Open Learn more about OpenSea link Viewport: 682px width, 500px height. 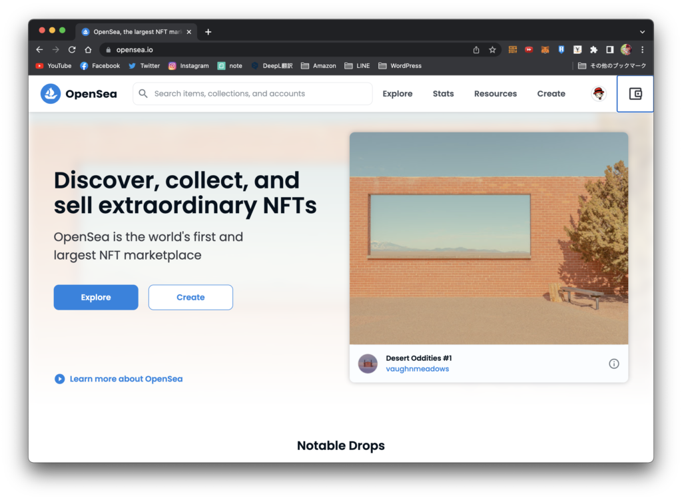pyautogui.click(x=126, y=379)
